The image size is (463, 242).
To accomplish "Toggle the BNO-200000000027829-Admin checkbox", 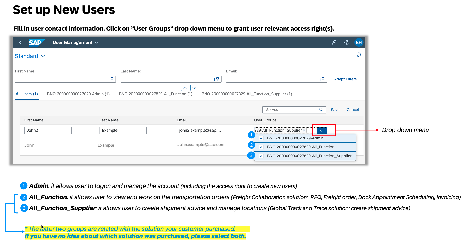I will pyautogui.click(x=261, y=138).
